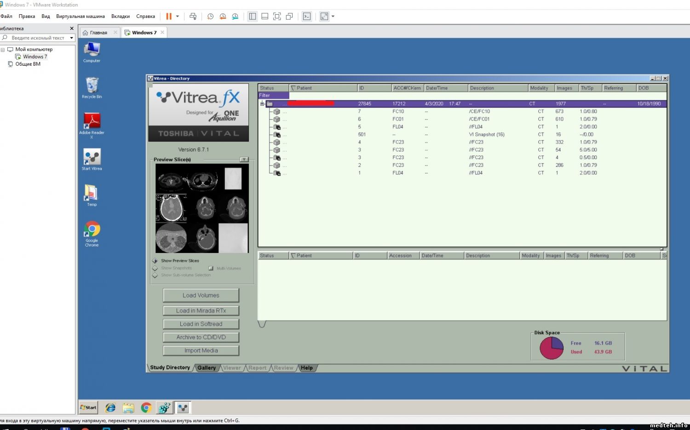Click the VI Snapshot series 501 icon
Image resolution: width=690 pixels, height=430 pixels.
point(276,135)
